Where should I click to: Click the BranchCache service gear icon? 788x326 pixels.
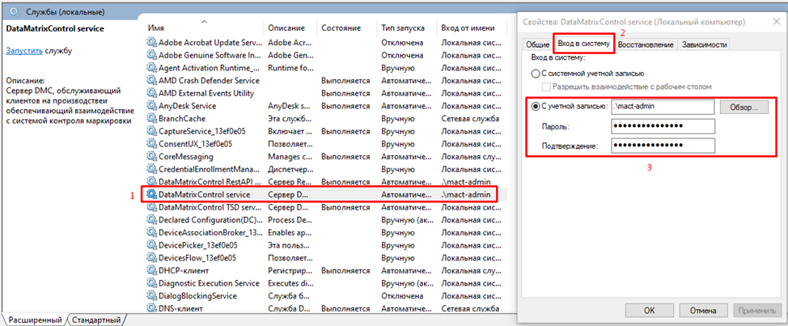click(x=152, y=119)
